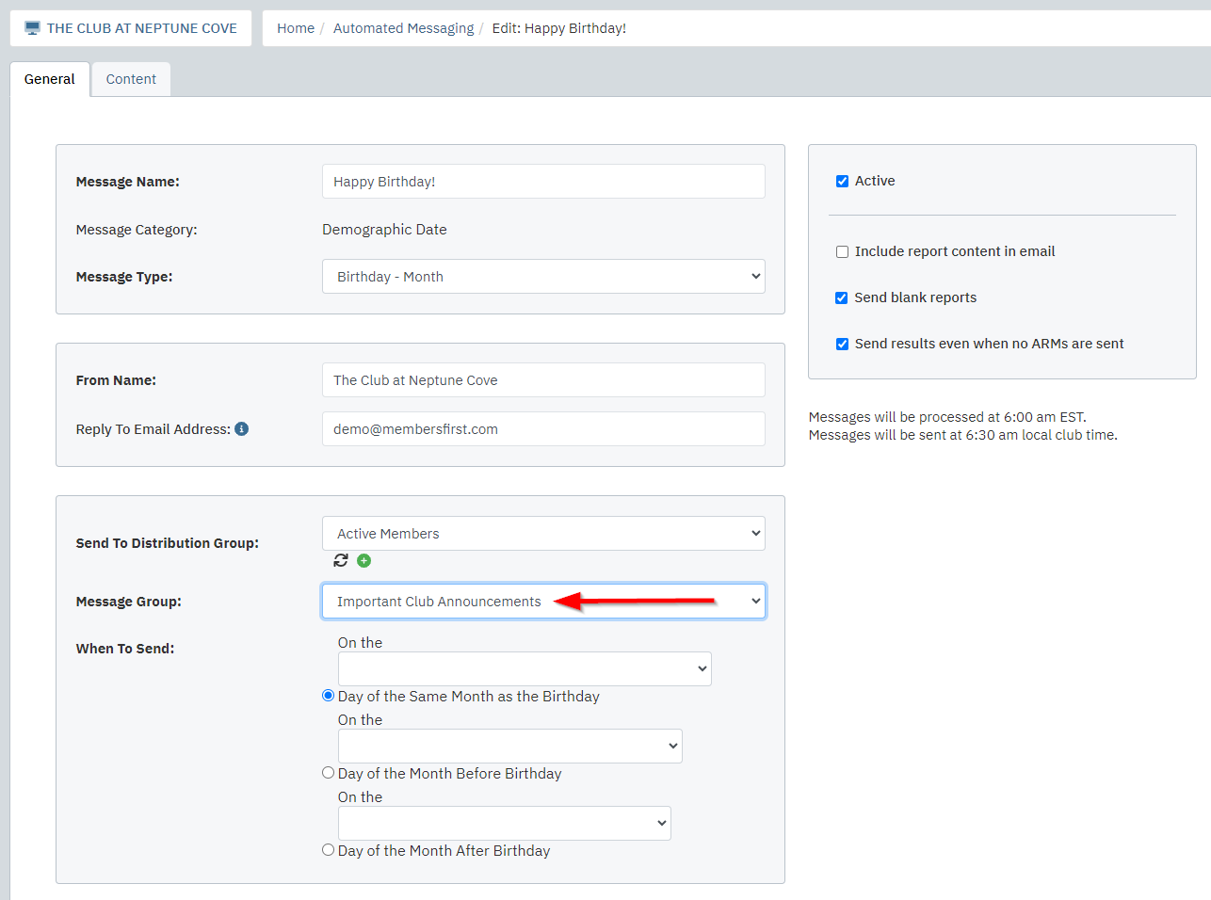Screen dimensions: 1211x900
Task: Enable Include report content in email
Action: pyautogui.click(x=842, y=251)
